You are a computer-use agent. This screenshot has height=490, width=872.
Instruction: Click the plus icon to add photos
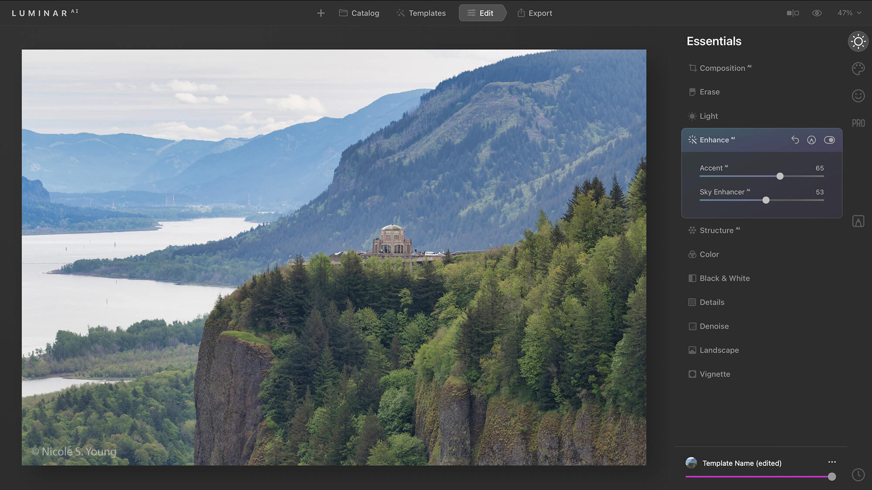(x=321, y=13)
